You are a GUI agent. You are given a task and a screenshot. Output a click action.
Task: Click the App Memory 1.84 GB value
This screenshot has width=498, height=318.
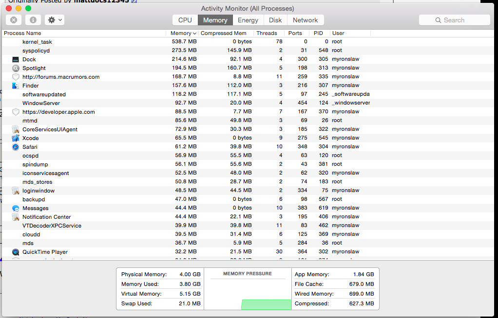[x=364, y=275]
